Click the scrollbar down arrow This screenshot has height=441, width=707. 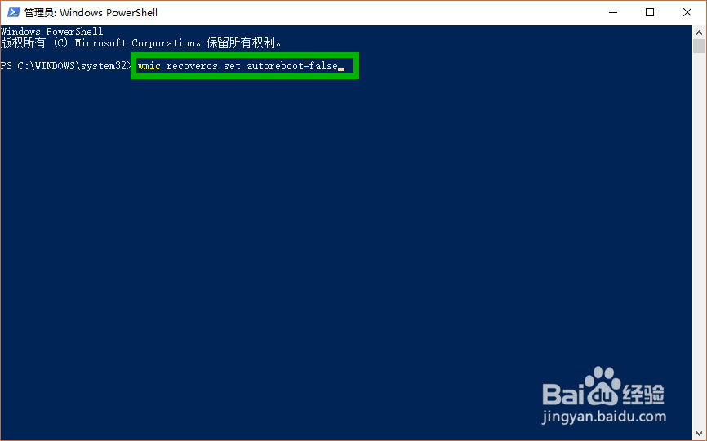(699, 434)
